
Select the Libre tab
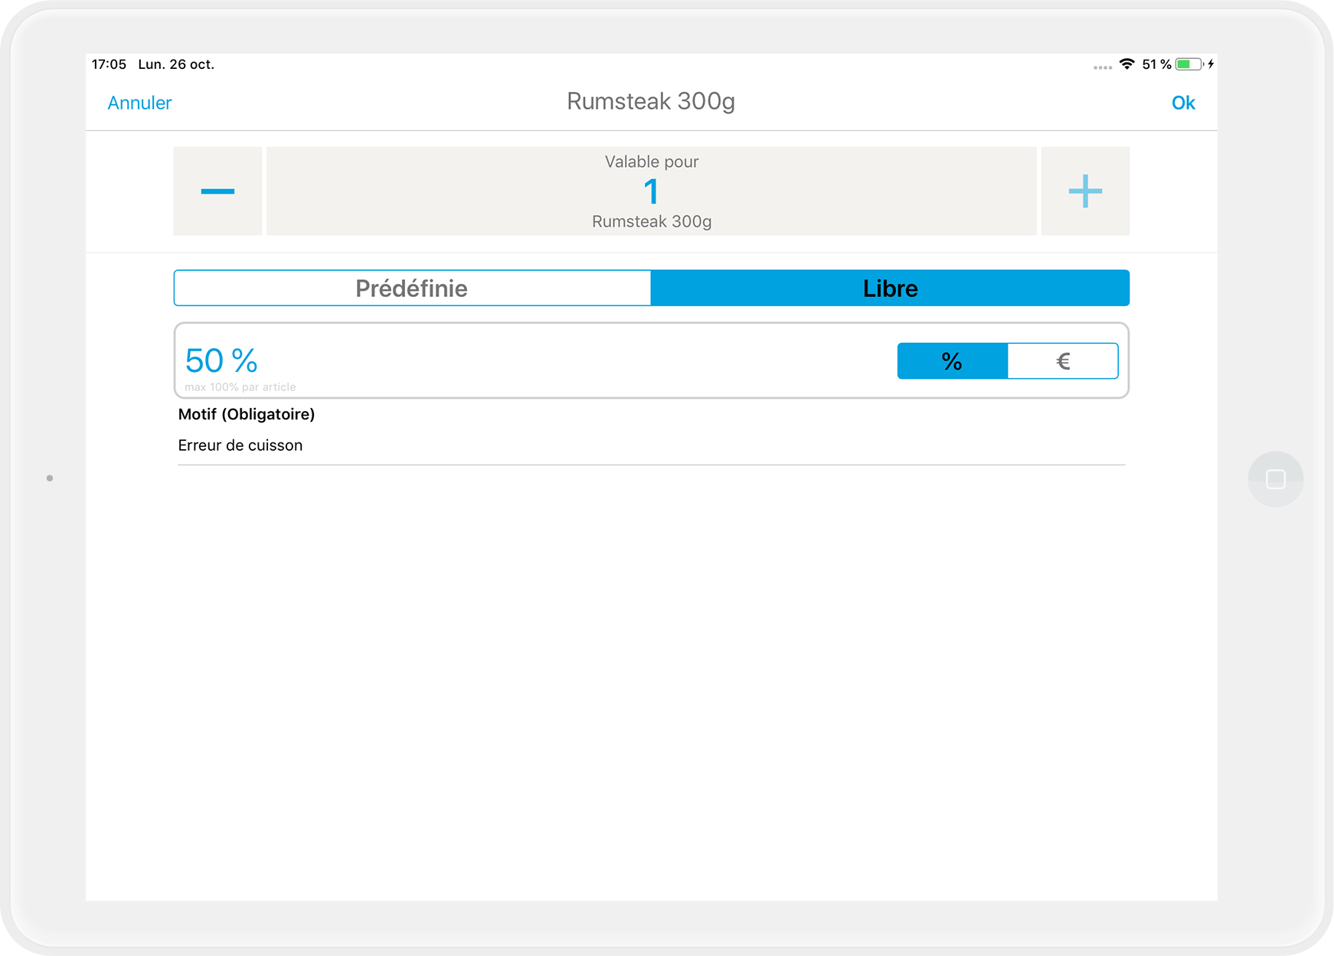click(890, 288)
